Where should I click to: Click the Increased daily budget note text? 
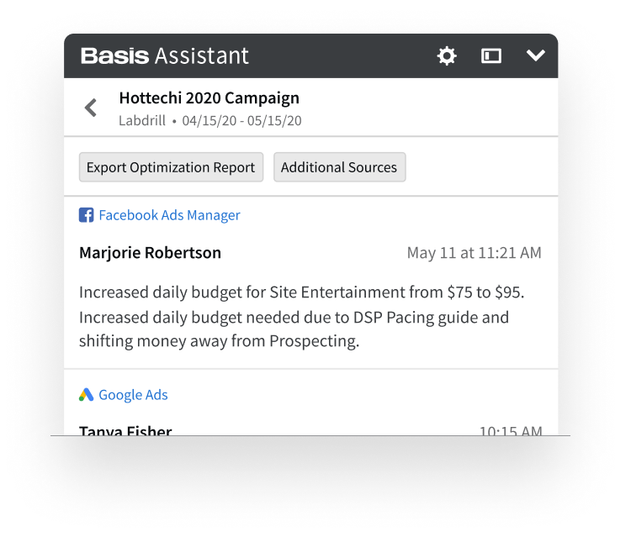[x=302, y=317]
